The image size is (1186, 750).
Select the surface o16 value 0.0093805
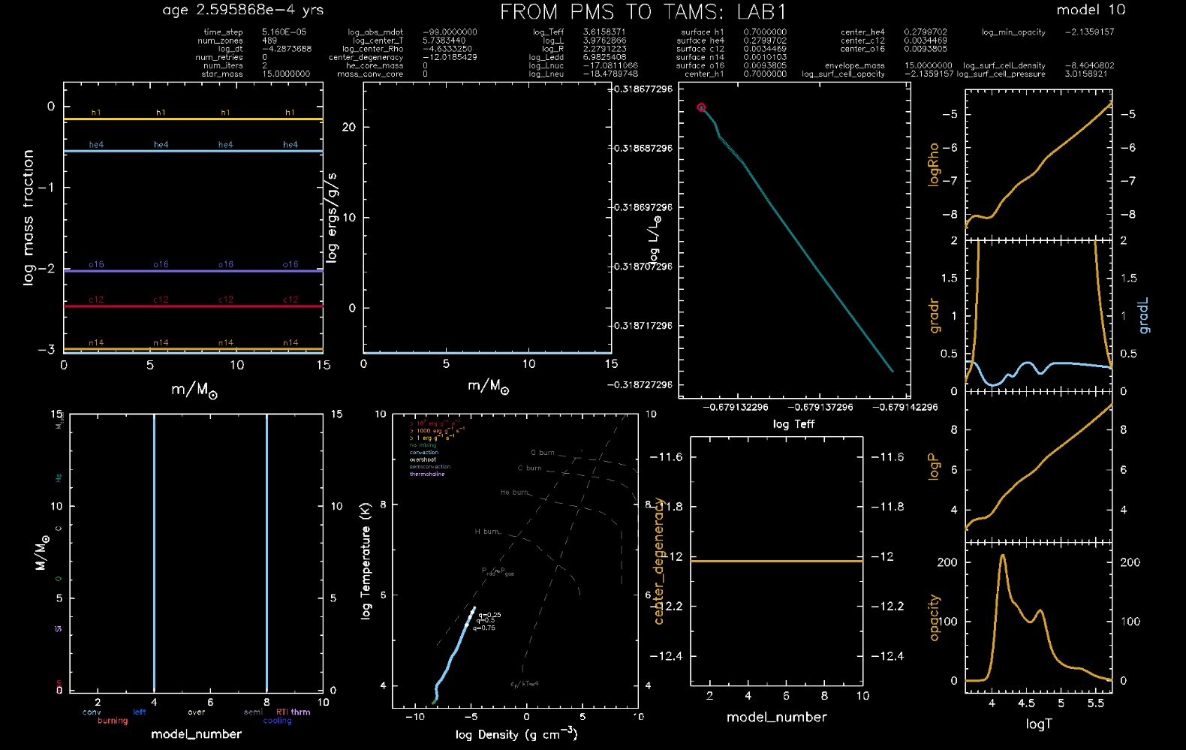pos(765,65)
